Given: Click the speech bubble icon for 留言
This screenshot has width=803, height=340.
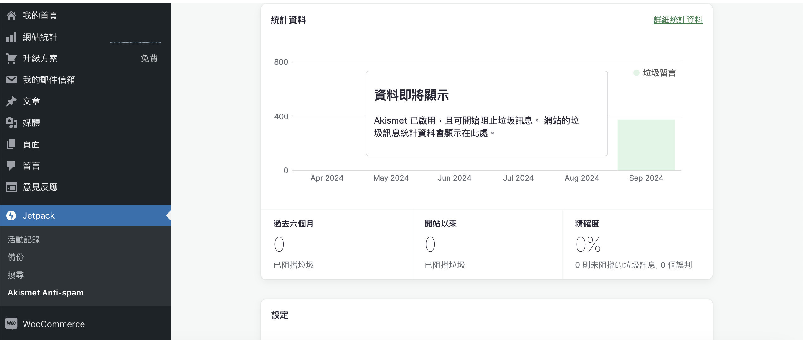Looking at the screenshot, I should pos(11,166).
